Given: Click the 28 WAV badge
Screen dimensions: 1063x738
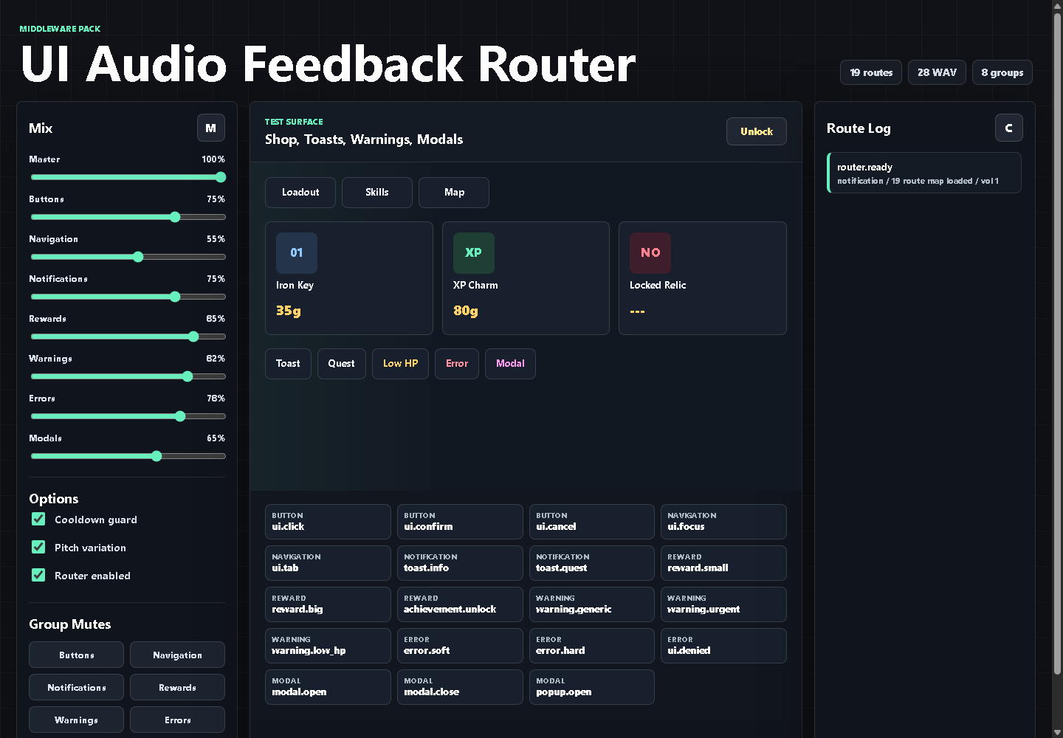Looking at the screenshot, I should [937, 72].
